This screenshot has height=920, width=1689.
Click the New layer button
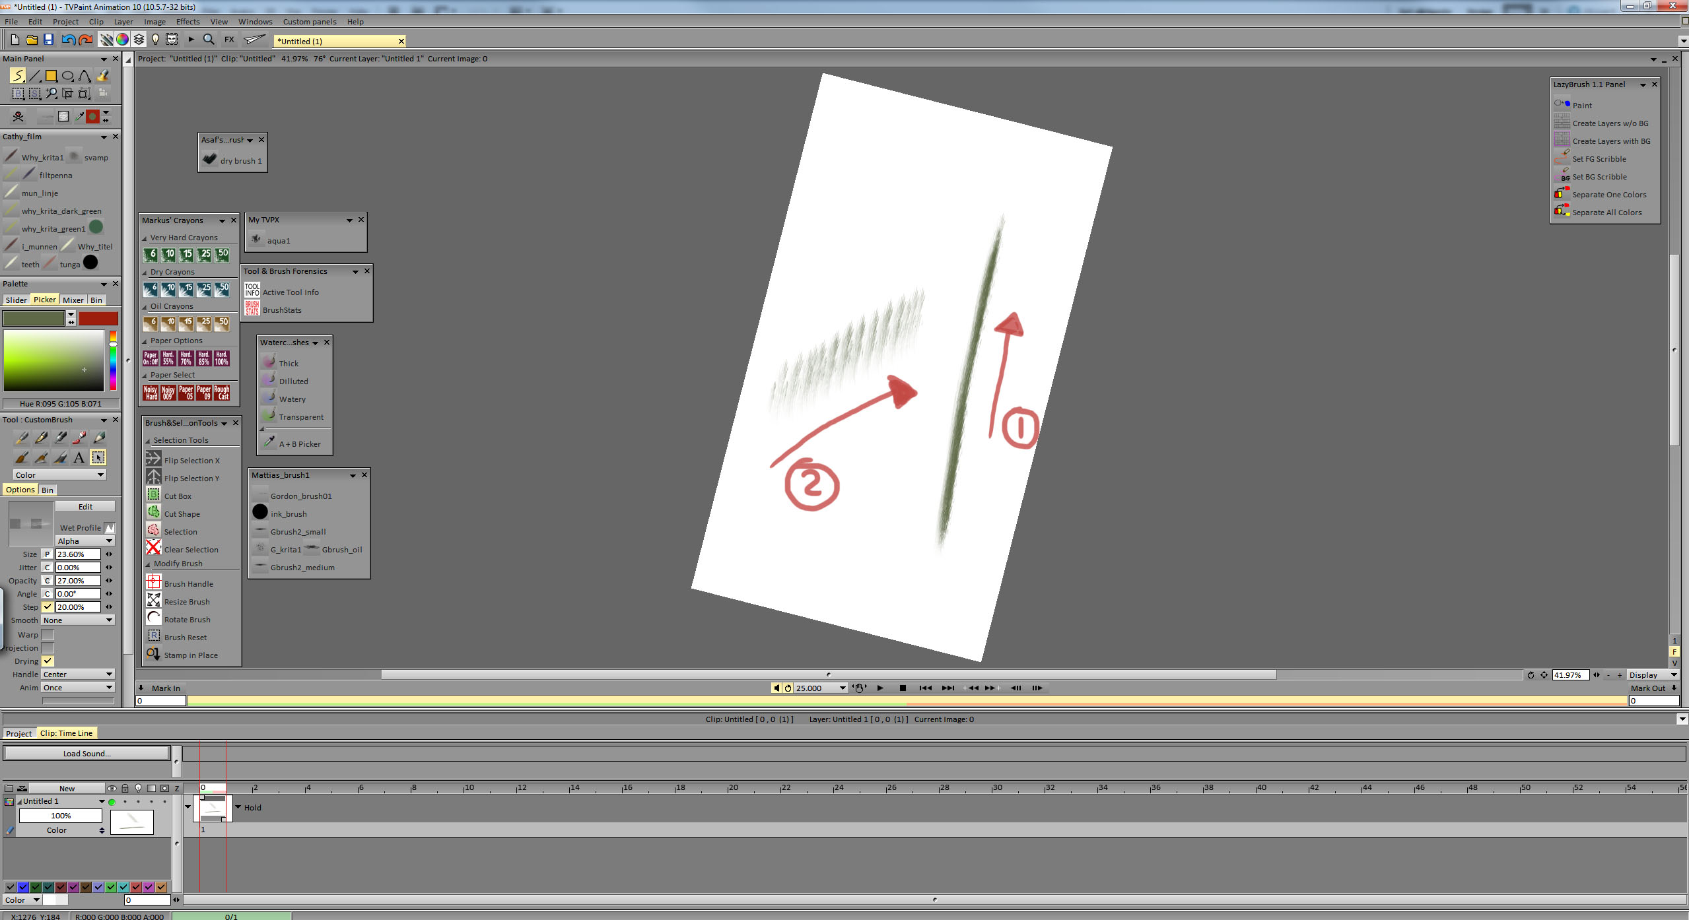pos(67,789)
